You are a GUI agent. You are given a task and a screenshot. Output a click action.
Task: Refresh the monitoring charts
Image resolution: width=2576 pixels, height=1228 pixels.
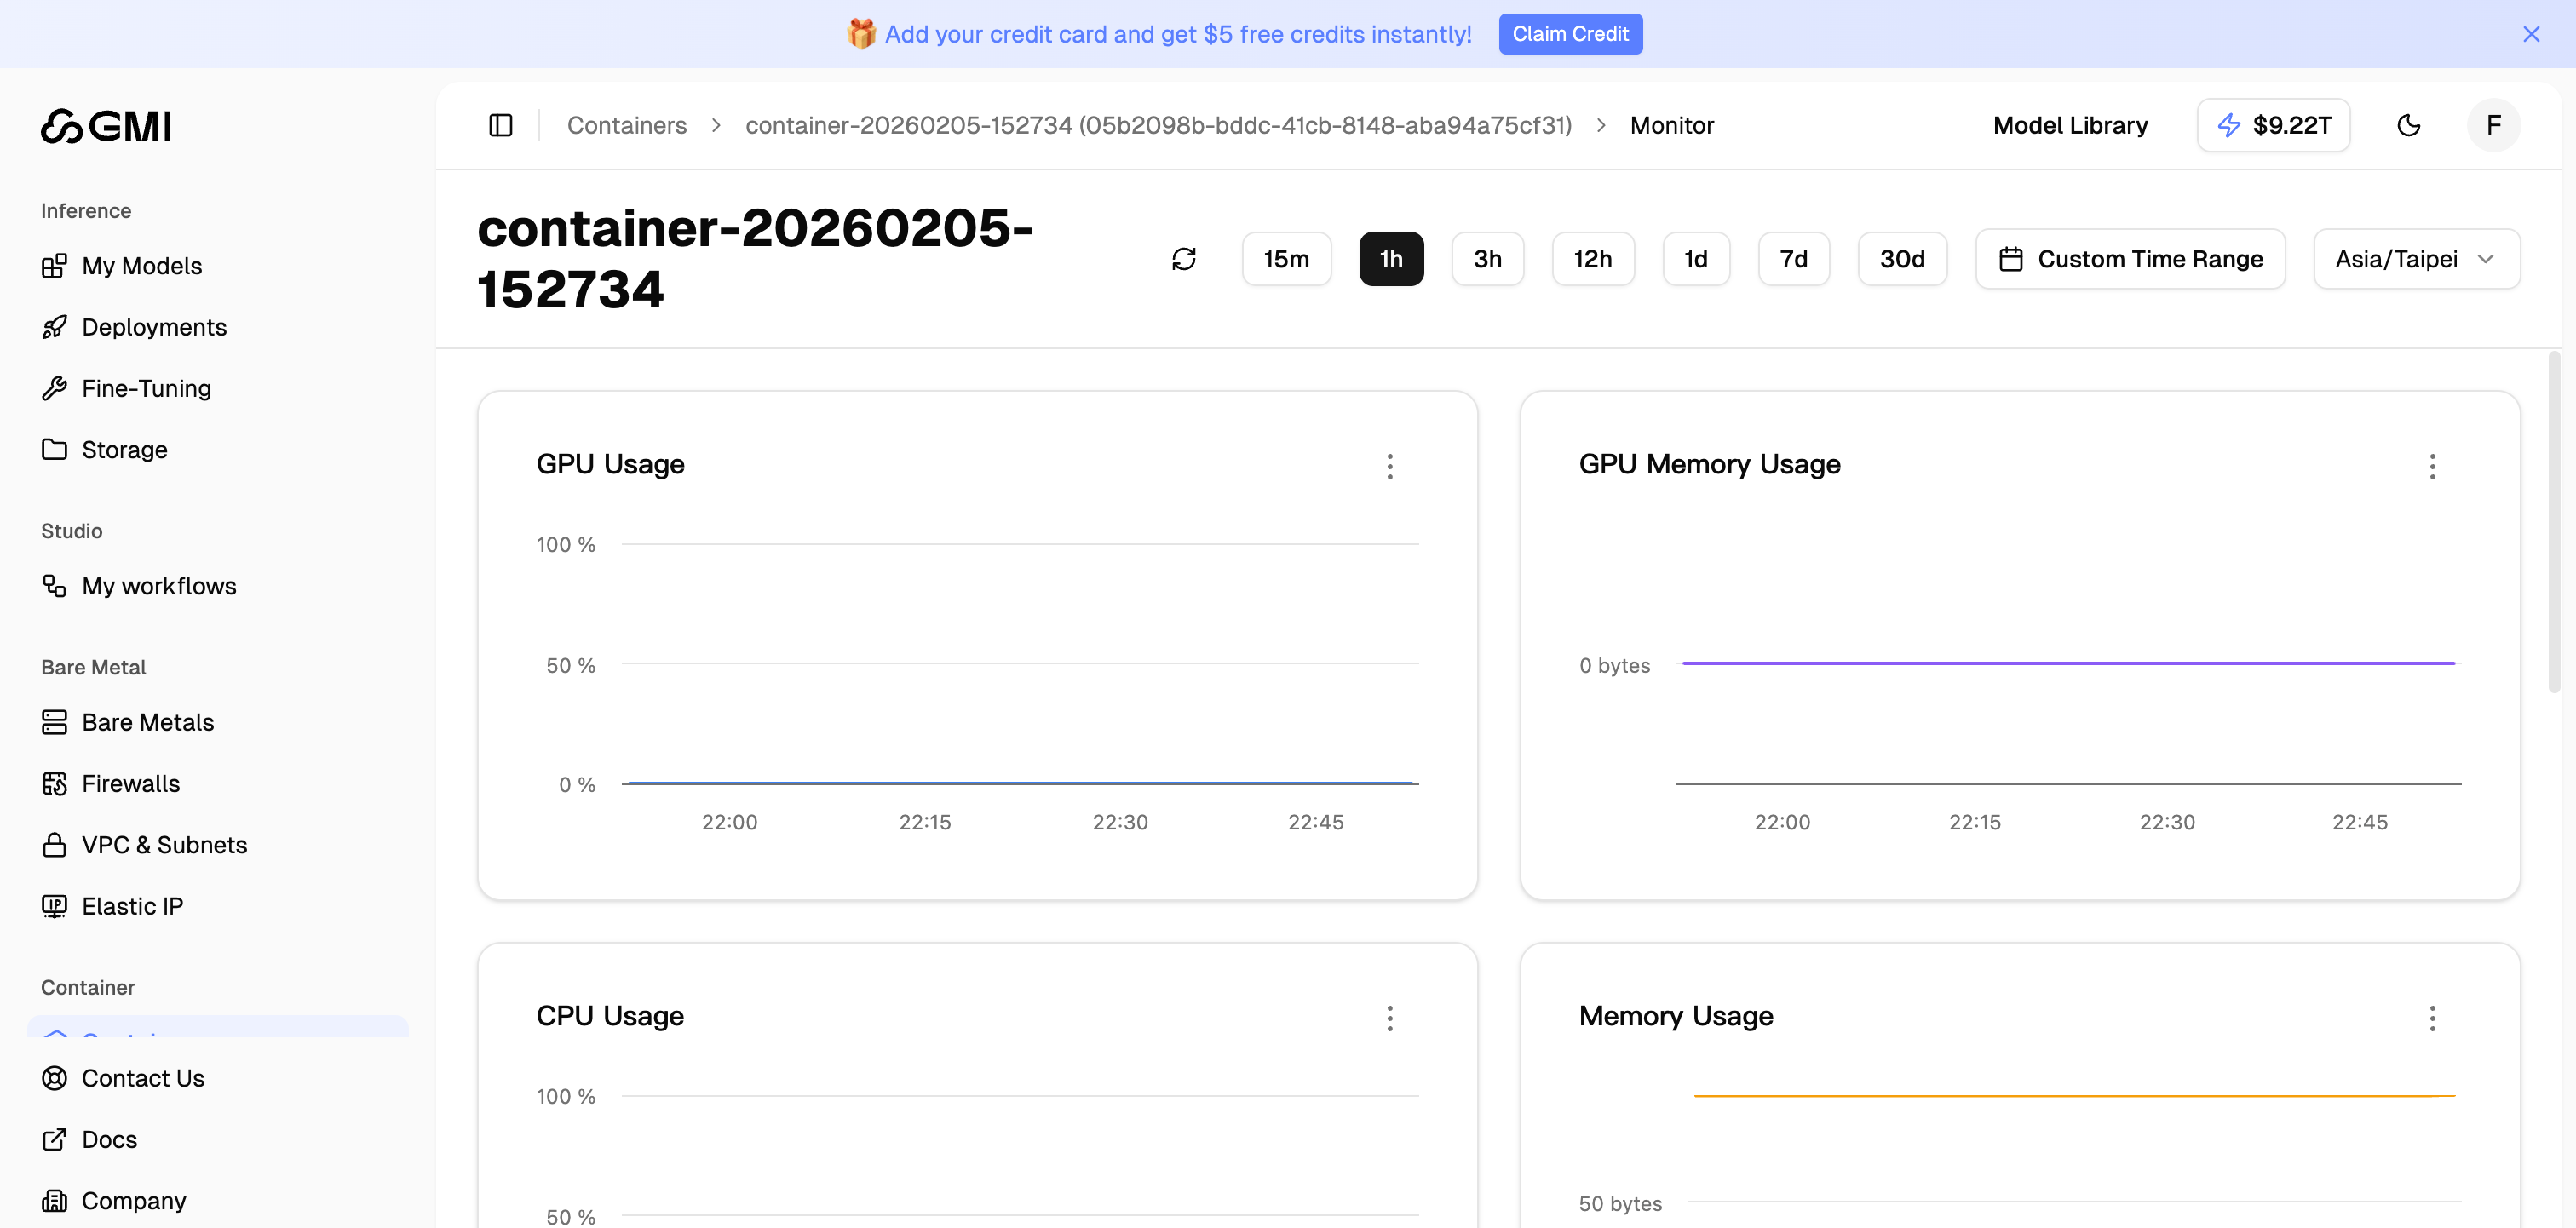[1184, 259]
